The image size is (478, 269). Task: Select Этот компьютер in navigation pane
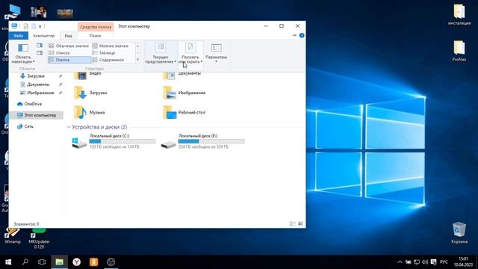(x=37, y=115)
